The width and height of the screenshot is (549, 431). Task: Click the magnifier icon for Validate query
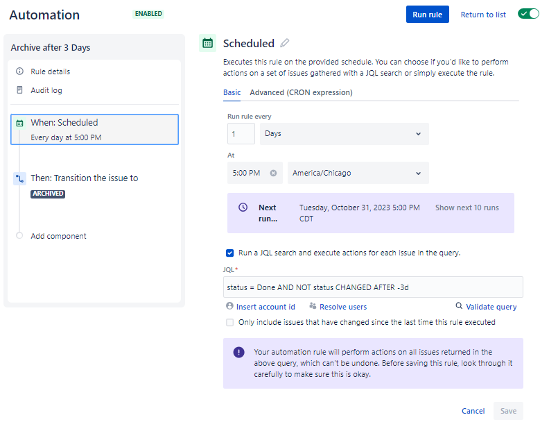point(459,306)
